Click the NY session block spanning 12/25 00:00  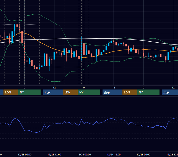148,92
